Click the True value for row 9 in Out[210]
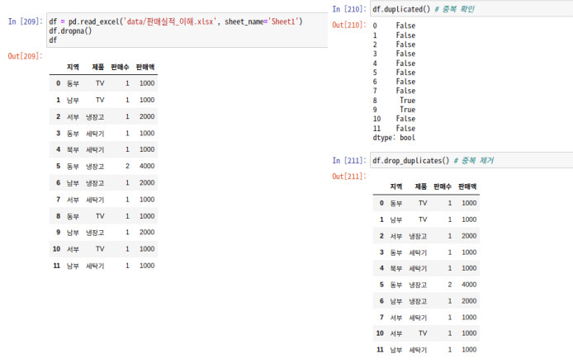Screen dimensions: 573x363 coord(408,110)
